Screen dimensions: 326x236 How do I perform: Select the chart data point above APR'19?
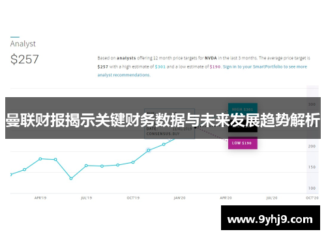click(x=40, y=159)
